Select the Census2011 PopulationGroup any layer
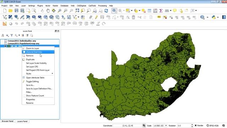Image resolution: width=227 pixels, height=128 pixels. tap(23, 43)
